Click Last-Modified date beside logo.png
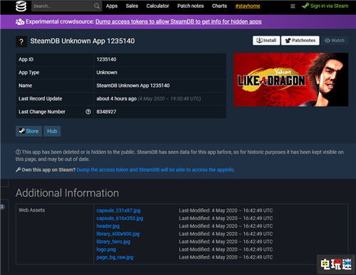Image resolution: width=356 pixels, height=275 pixels. [x=226, y=249]
